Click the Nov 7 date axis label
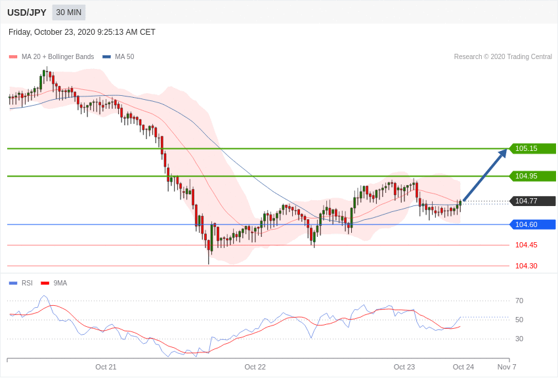The image size is (558, 378). (507, 367)
